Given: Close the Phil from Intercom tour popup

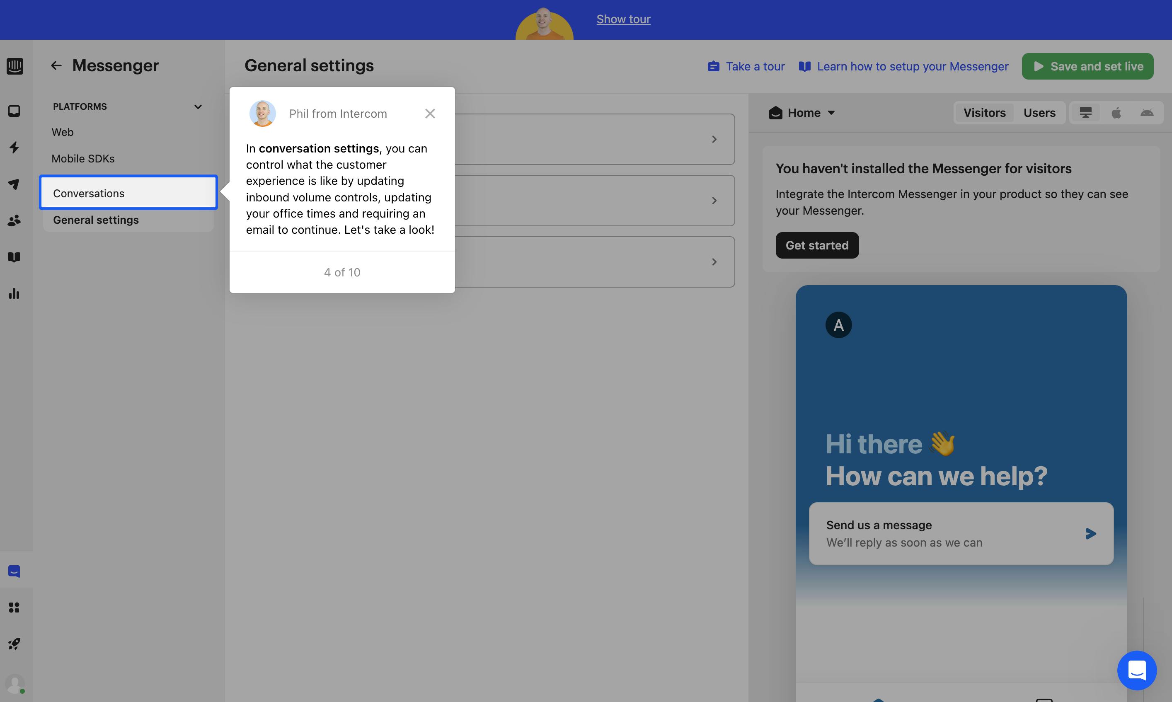Looking at the screenshot, I should [x=429, y=114].
